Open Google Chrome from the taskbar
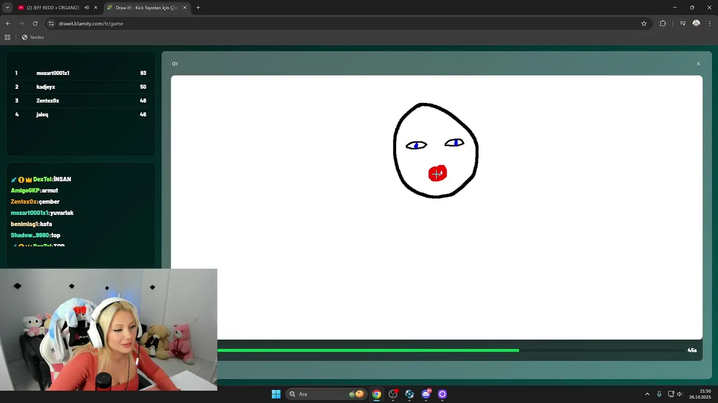 376,394
